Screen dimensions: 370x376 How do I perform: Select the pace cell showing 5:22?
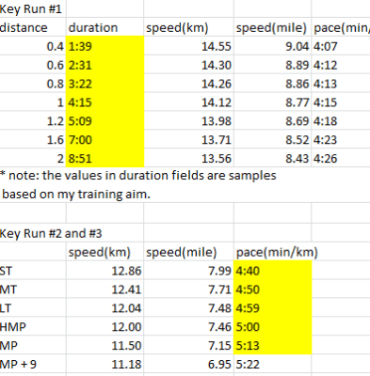tap(272, 364)
